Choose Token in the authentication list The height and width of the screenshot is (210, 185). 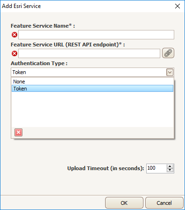[x=92, y=89]
